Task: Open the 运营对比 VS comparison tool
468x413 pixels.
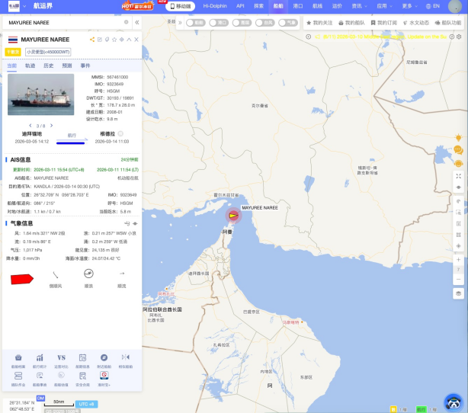Action: [61, 359]
